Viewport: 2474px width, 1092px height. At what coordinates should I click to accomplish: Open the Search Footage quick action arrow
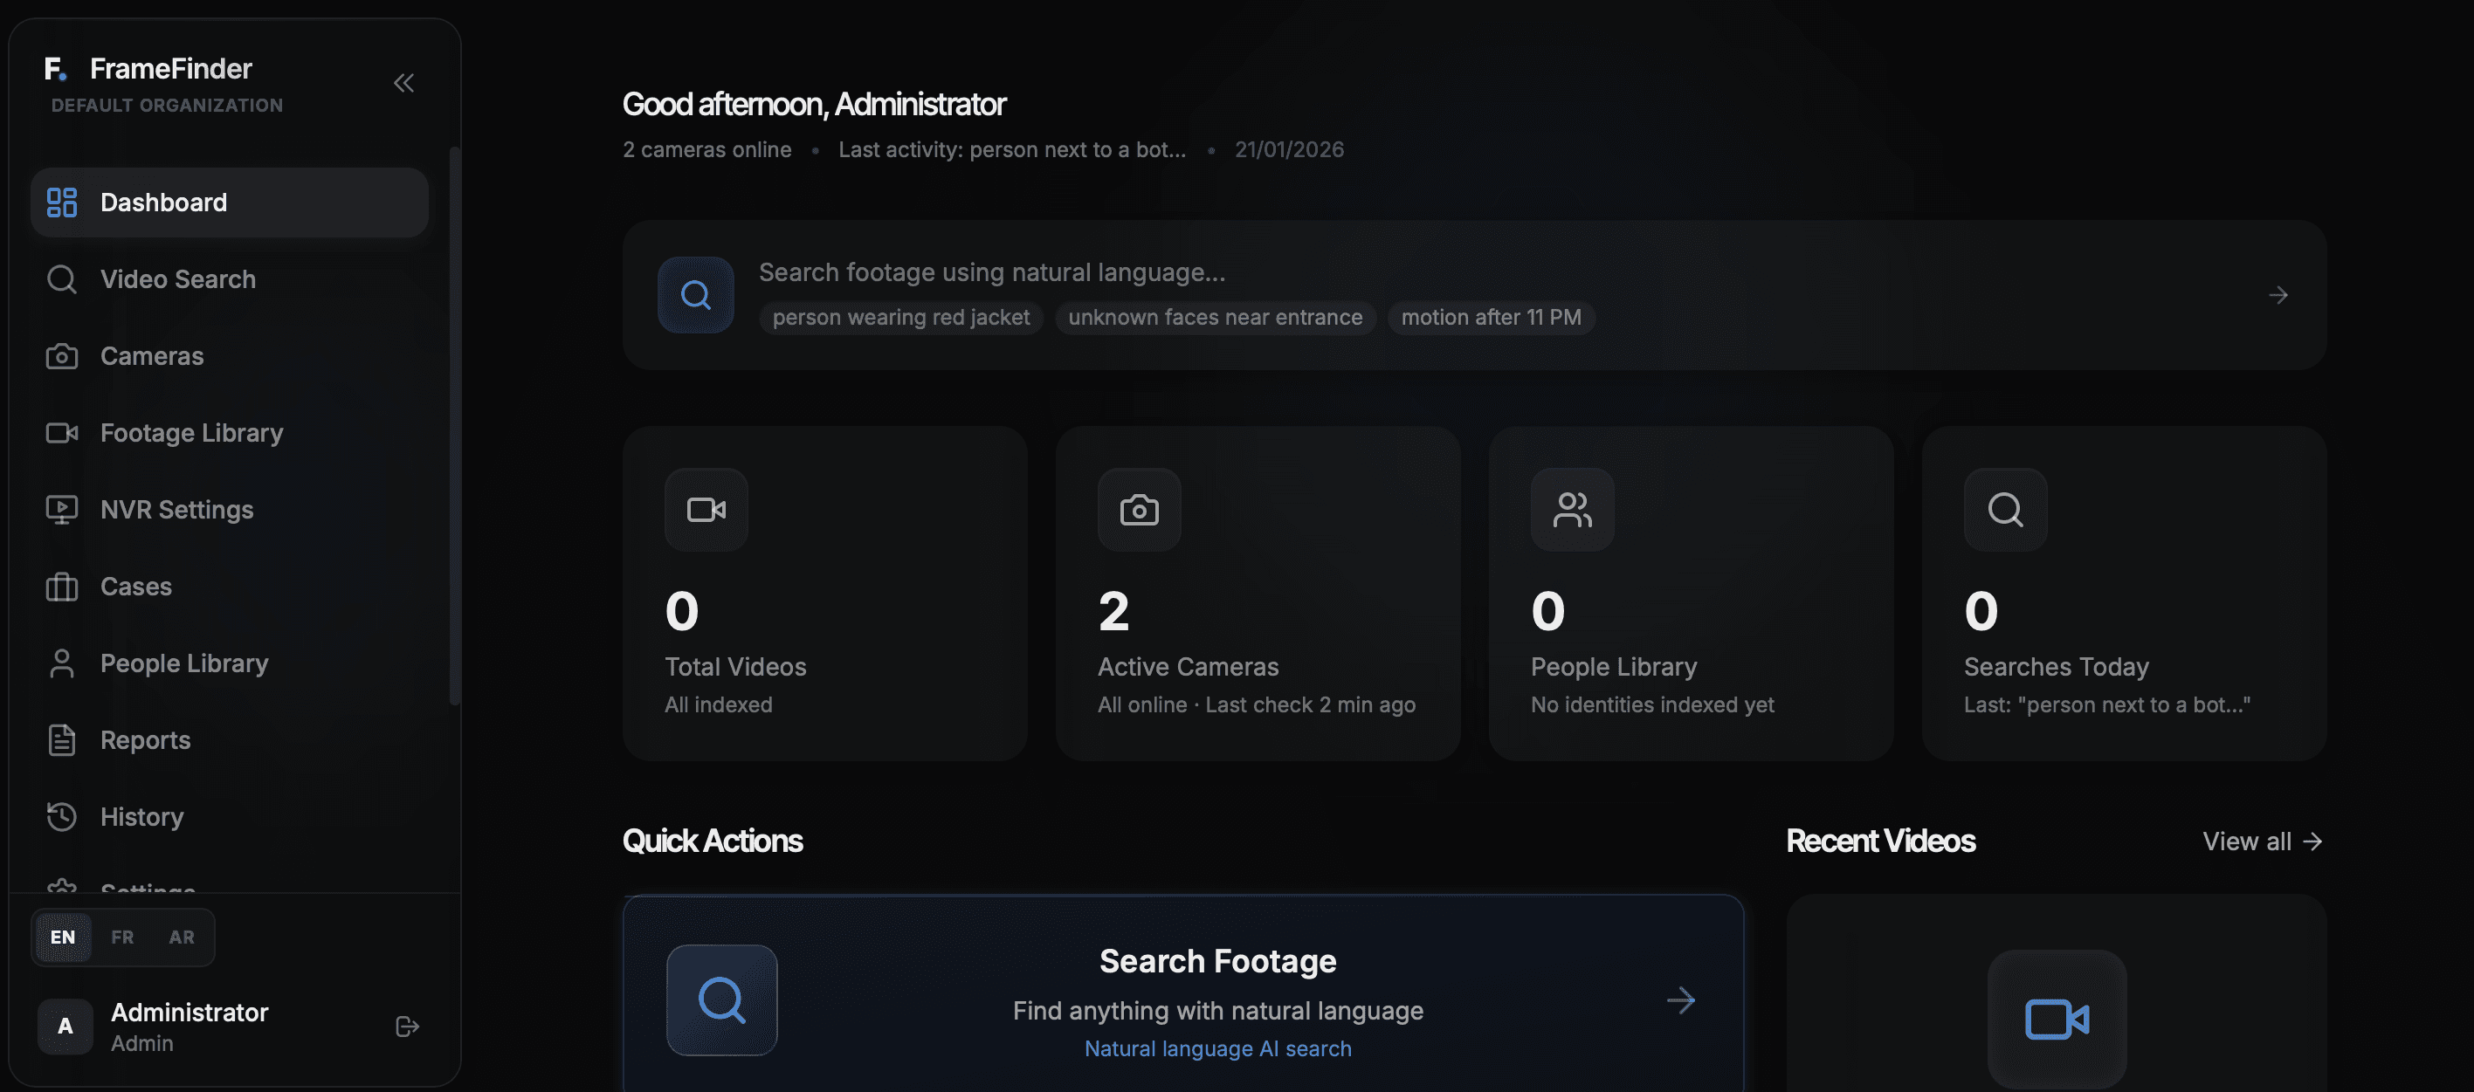(1681, 999)
